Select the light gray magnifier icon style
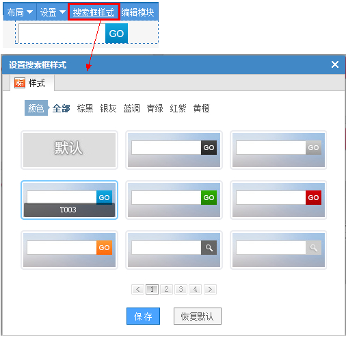Image resolution: width=346 pixels, height=337 pixels. 278,250
